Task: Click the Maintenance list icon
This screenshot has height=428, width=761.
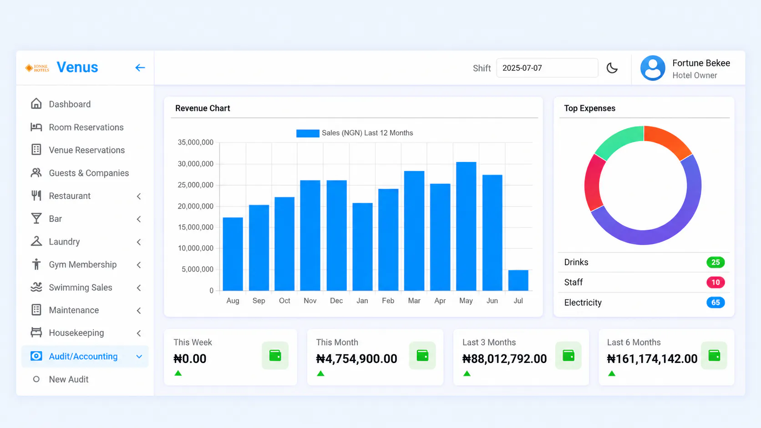Action: pyautogui.click(x=36, y=310)
